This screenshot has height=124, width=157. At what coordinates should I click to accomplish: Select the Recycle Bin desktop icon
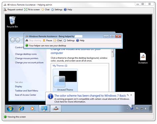12,22
